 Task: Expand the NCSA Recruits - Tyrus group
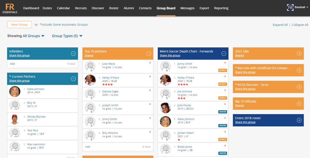299,87
